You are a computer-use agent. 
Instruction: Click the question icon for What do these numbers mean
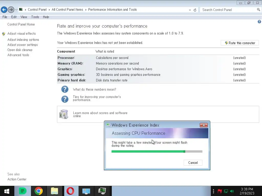[65, 89]
